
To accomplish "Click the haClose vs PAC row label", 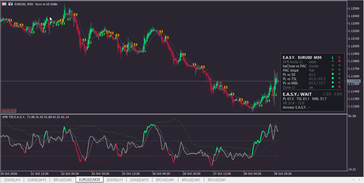I will (x=295, y=66).
